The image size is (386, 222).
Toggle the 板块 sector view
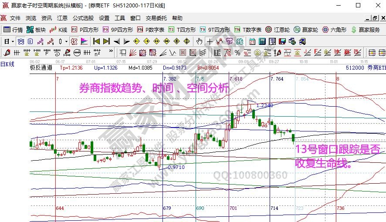point(36,30)
